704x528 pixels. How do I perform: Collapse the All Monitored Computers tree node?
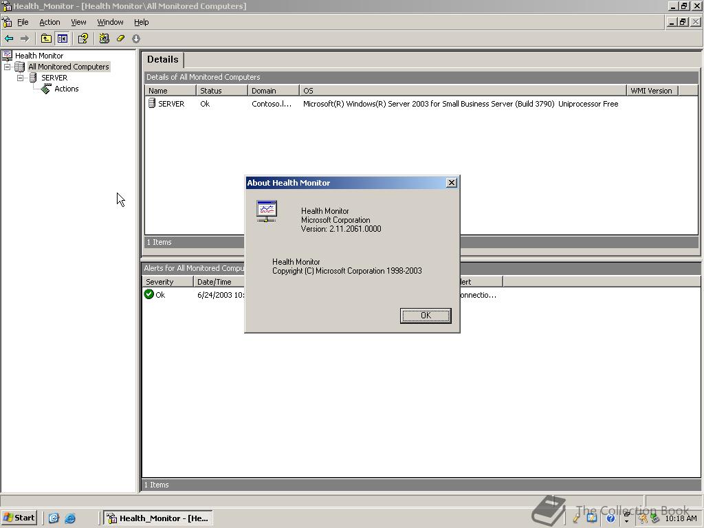tap(7, 67)
